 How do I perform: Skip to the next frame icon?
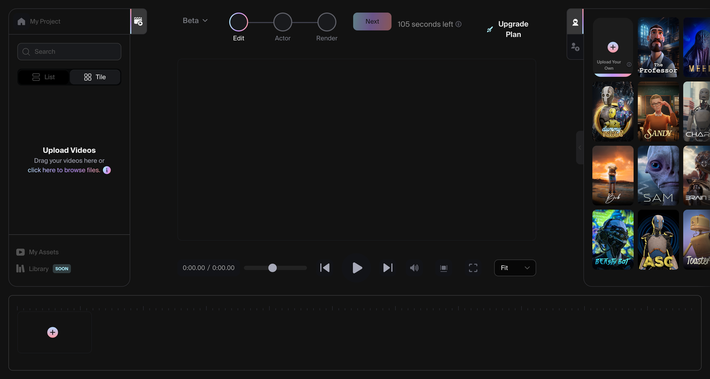coord(388,268)
